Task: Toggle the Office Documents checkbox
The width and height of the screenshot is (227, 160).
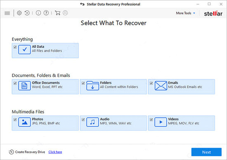Action: pyautogui.click(x=15, y=83)
